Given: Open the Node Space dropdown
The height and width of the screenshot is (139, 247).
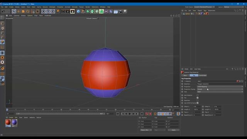Looking at the screenshot, I should click(x=204, y=7).
